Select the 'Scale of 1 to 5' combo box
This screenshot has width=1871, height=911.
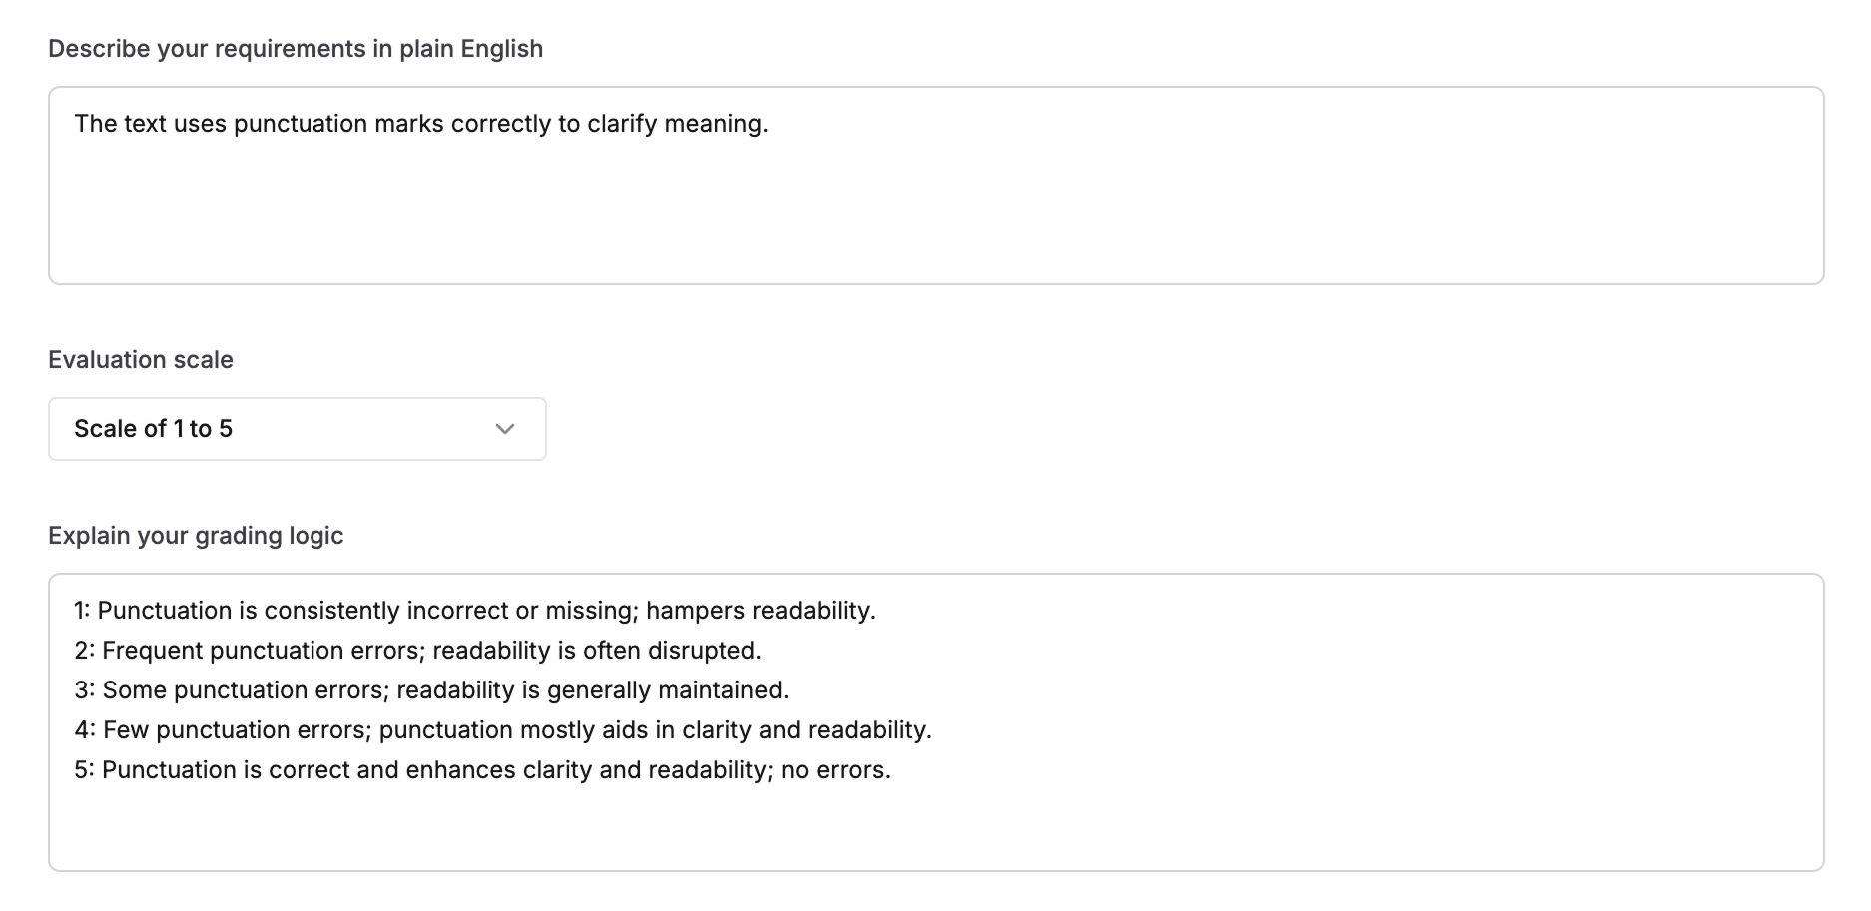coord(297,428)
